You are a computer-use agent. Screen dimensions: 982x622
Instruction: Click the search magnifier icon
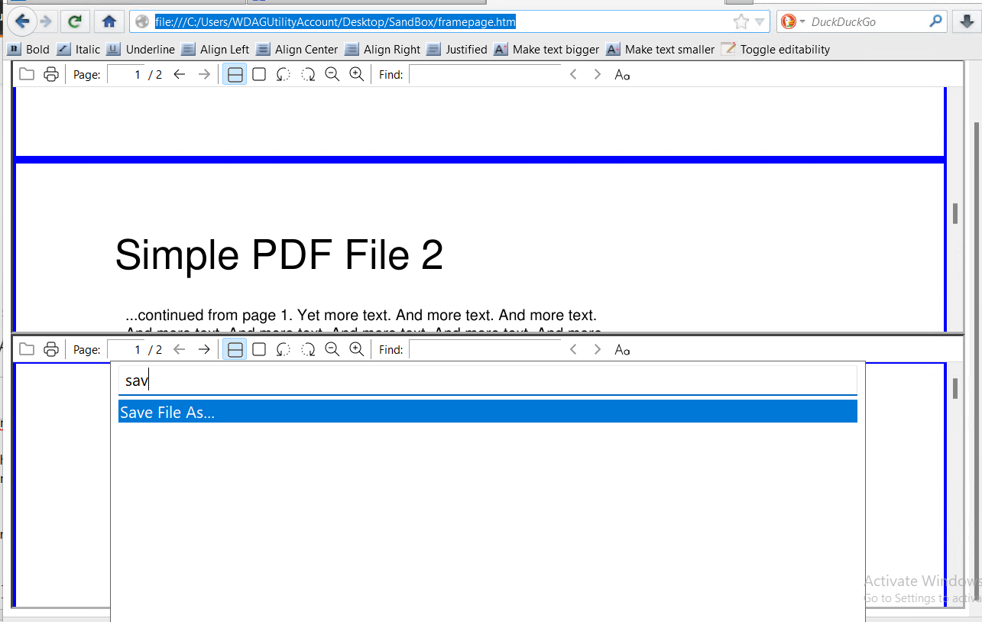[935, 21]
